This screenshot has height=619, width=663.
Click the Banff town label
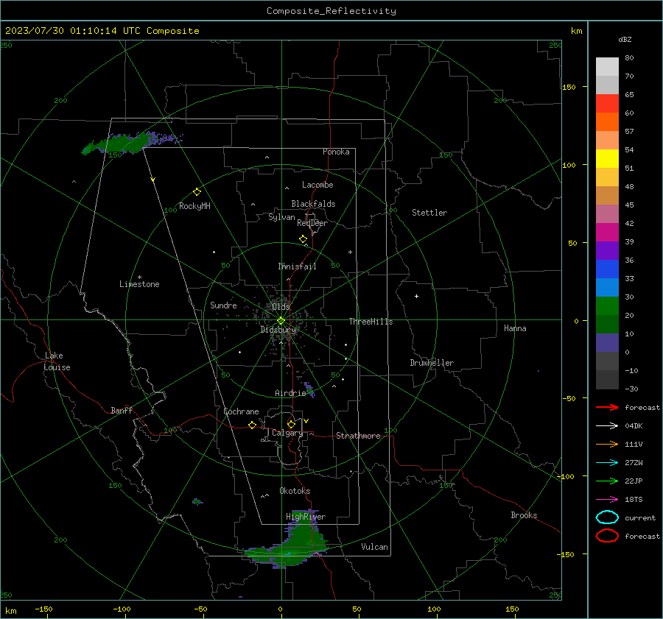(x=122, y=411)
